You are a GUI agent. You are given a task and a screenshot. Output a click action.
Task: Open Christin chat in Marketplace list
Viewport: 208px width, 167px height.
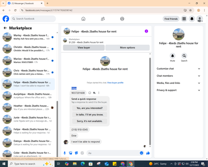coord(28,49)
